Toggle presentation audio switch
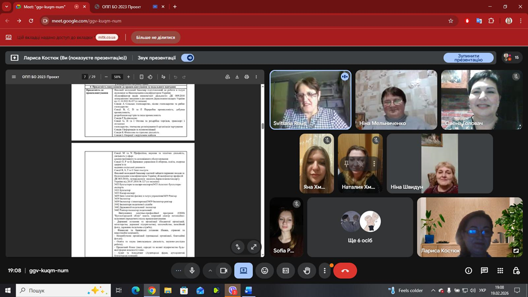528x297 pixels. coord(188,58)
